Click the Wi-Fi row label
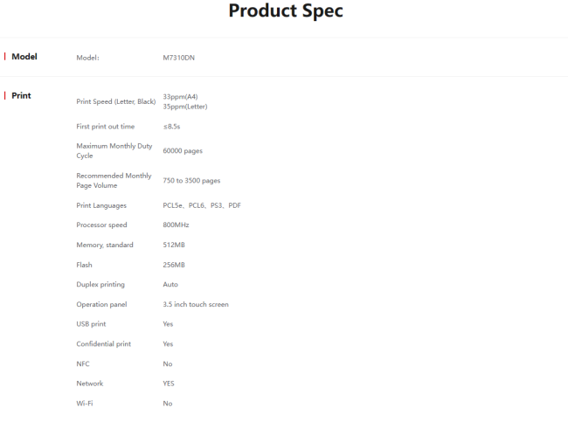 click(x=84, y=404)
